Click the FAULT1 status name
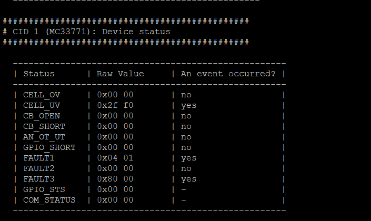 [x=39, y=158]
